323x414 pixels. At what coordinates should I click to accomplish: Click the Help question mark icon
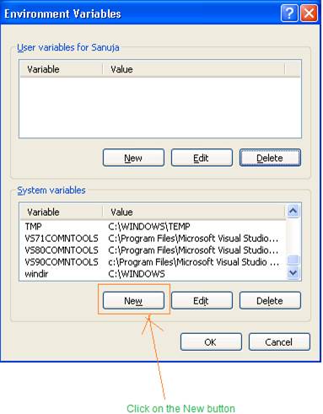289,13
